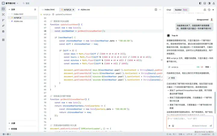
Task: Switch to the styles.css editor tab
Action: coord(84,10)
